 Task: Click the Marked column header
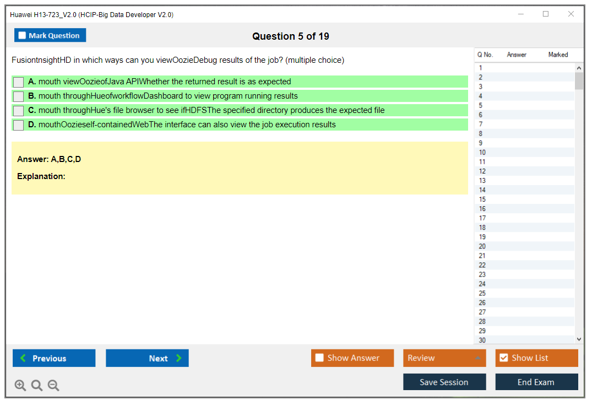coord(558,55)
